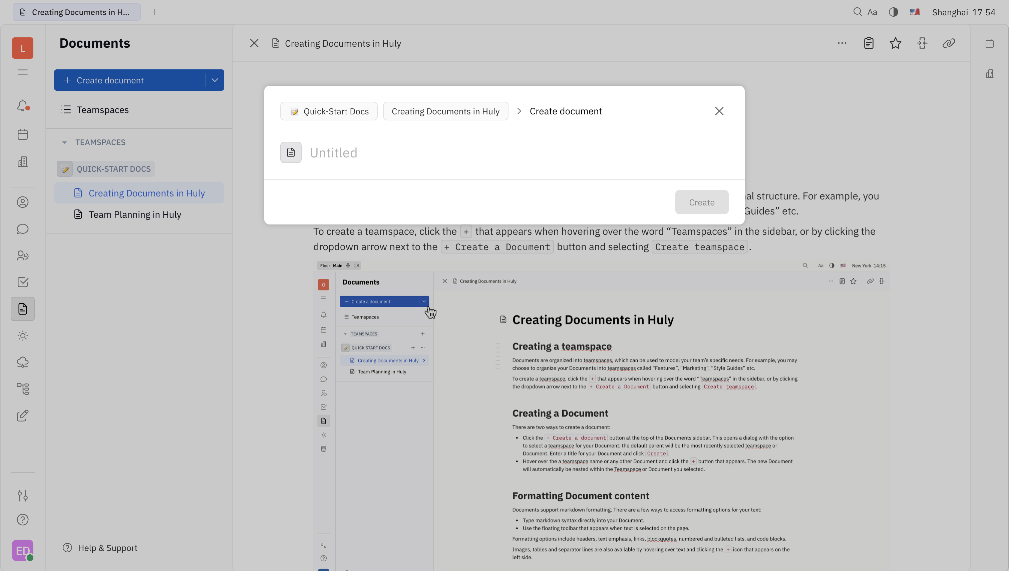Copy the document link with chain icon
This screenshot has width=1009, height=571.
(949, 43)
